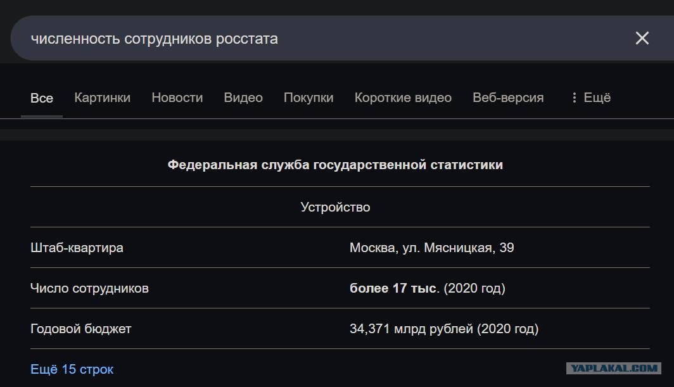Click the Устройство section header
The image size is (674, 387).
(335, 207)
